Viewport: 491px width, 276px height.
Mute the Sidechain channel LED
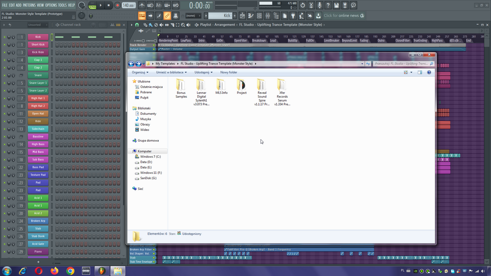[4, 129]
